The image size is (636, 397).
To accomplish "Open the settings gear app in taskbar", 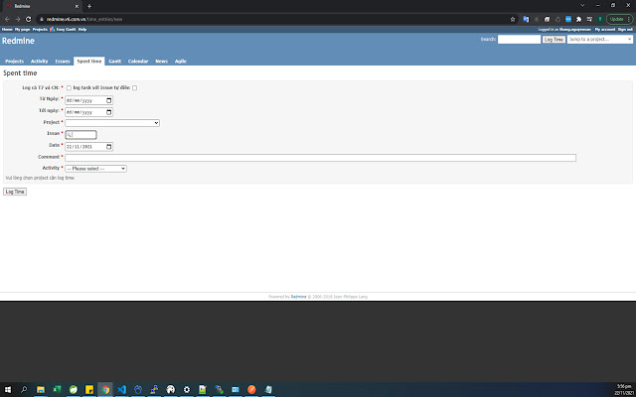I will coord(187,390).
